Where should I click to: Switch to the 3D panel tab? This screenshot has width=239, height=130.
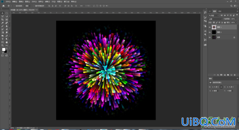pos(210,11)
